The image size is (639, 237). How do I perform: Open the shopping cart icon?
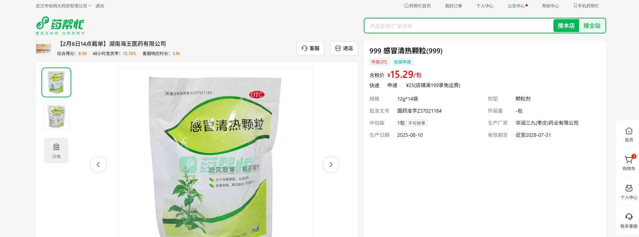click(x=629, y=160)
